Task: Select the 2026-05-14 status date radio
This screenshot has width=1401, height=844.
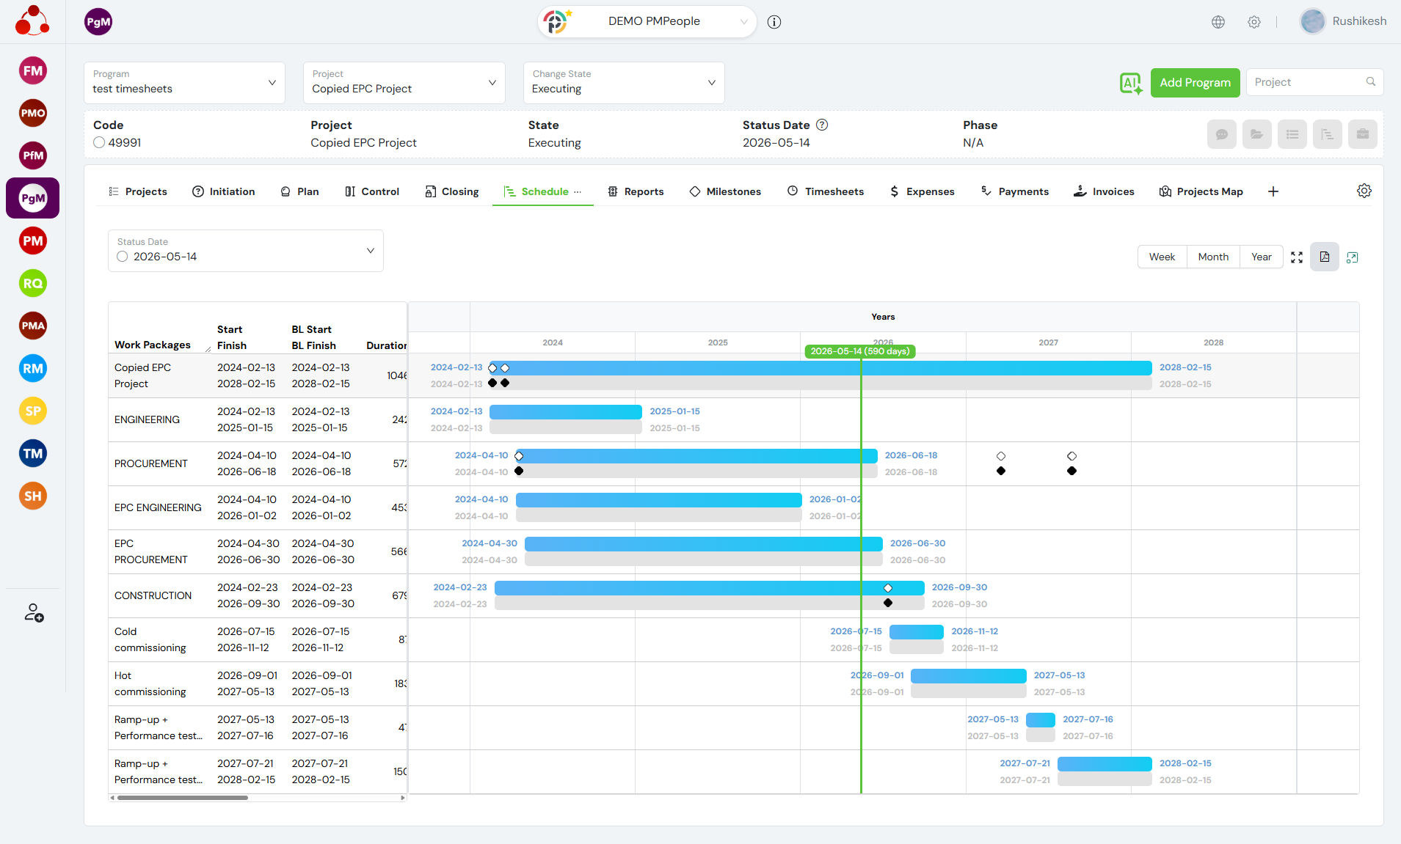Action: [123, 257]
